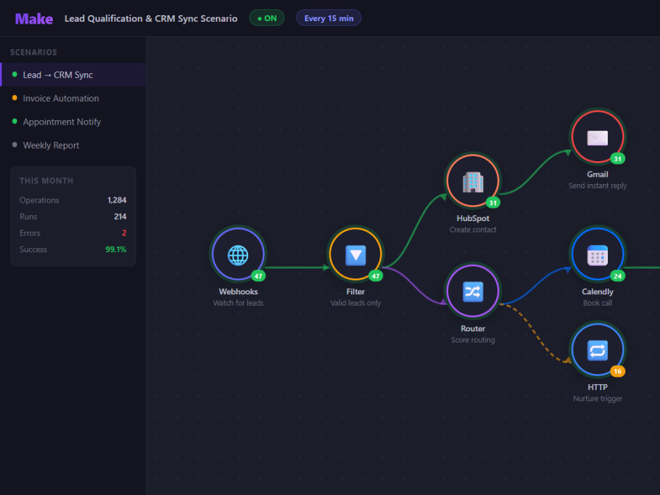660x495 pixels.
Task: Click the Webhooks module label
Action: click(x=238, y=291)
